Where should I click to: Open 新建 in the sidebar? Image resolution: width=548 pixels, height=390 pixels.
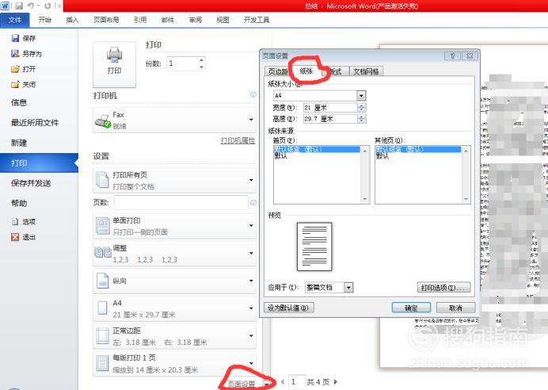pyautogui.click(x=19, y=143)
